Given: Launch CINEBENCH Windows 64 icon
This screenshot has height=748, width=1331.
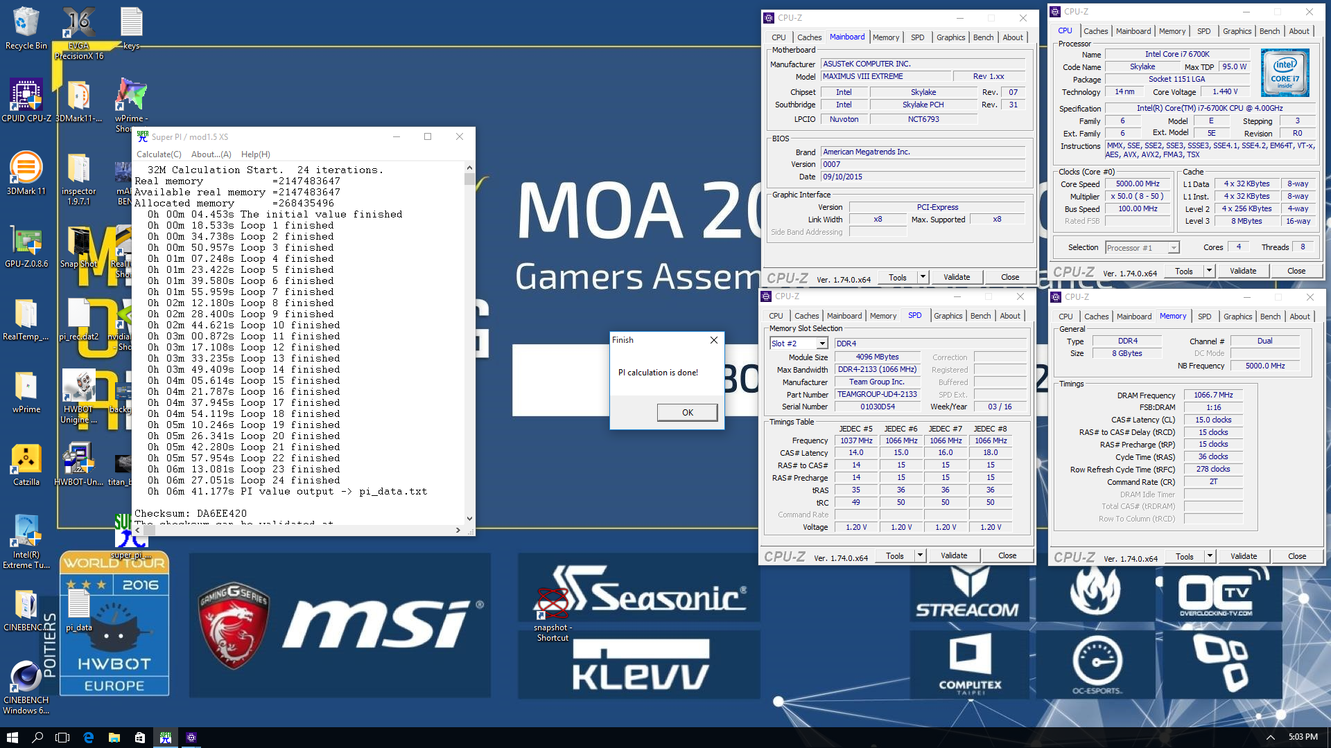Looking at the screenshot, I should coord(26,687).
